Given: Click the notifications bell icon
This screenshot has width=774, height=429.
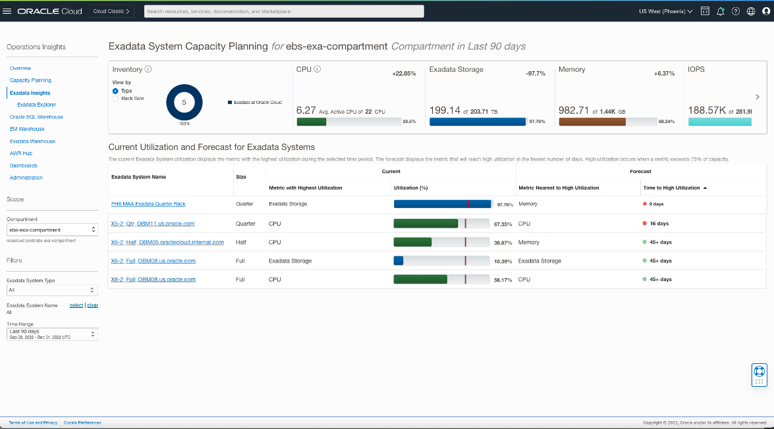Looking at the screenshot, I should pos(721,11).
